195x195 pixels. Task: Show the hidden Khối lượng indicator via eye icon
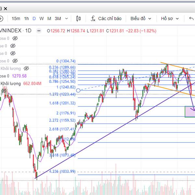(x=26, y=69)
